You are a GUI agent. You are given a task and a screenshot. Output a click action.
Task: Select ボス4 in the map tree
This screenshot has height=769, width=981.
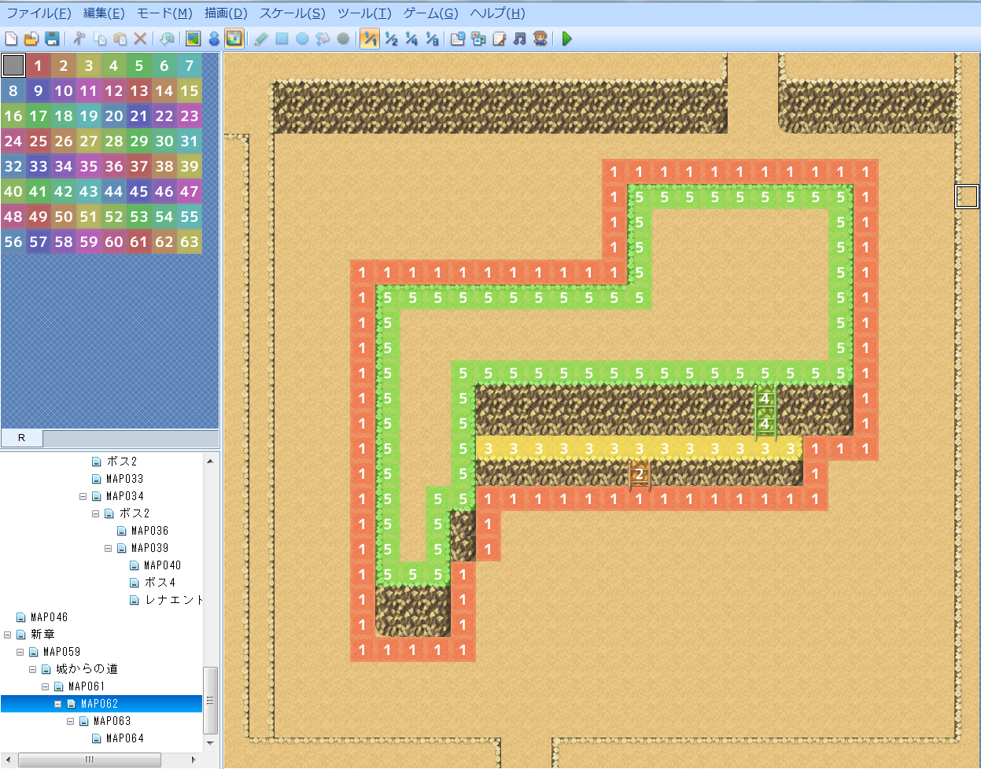click(160, 583)
